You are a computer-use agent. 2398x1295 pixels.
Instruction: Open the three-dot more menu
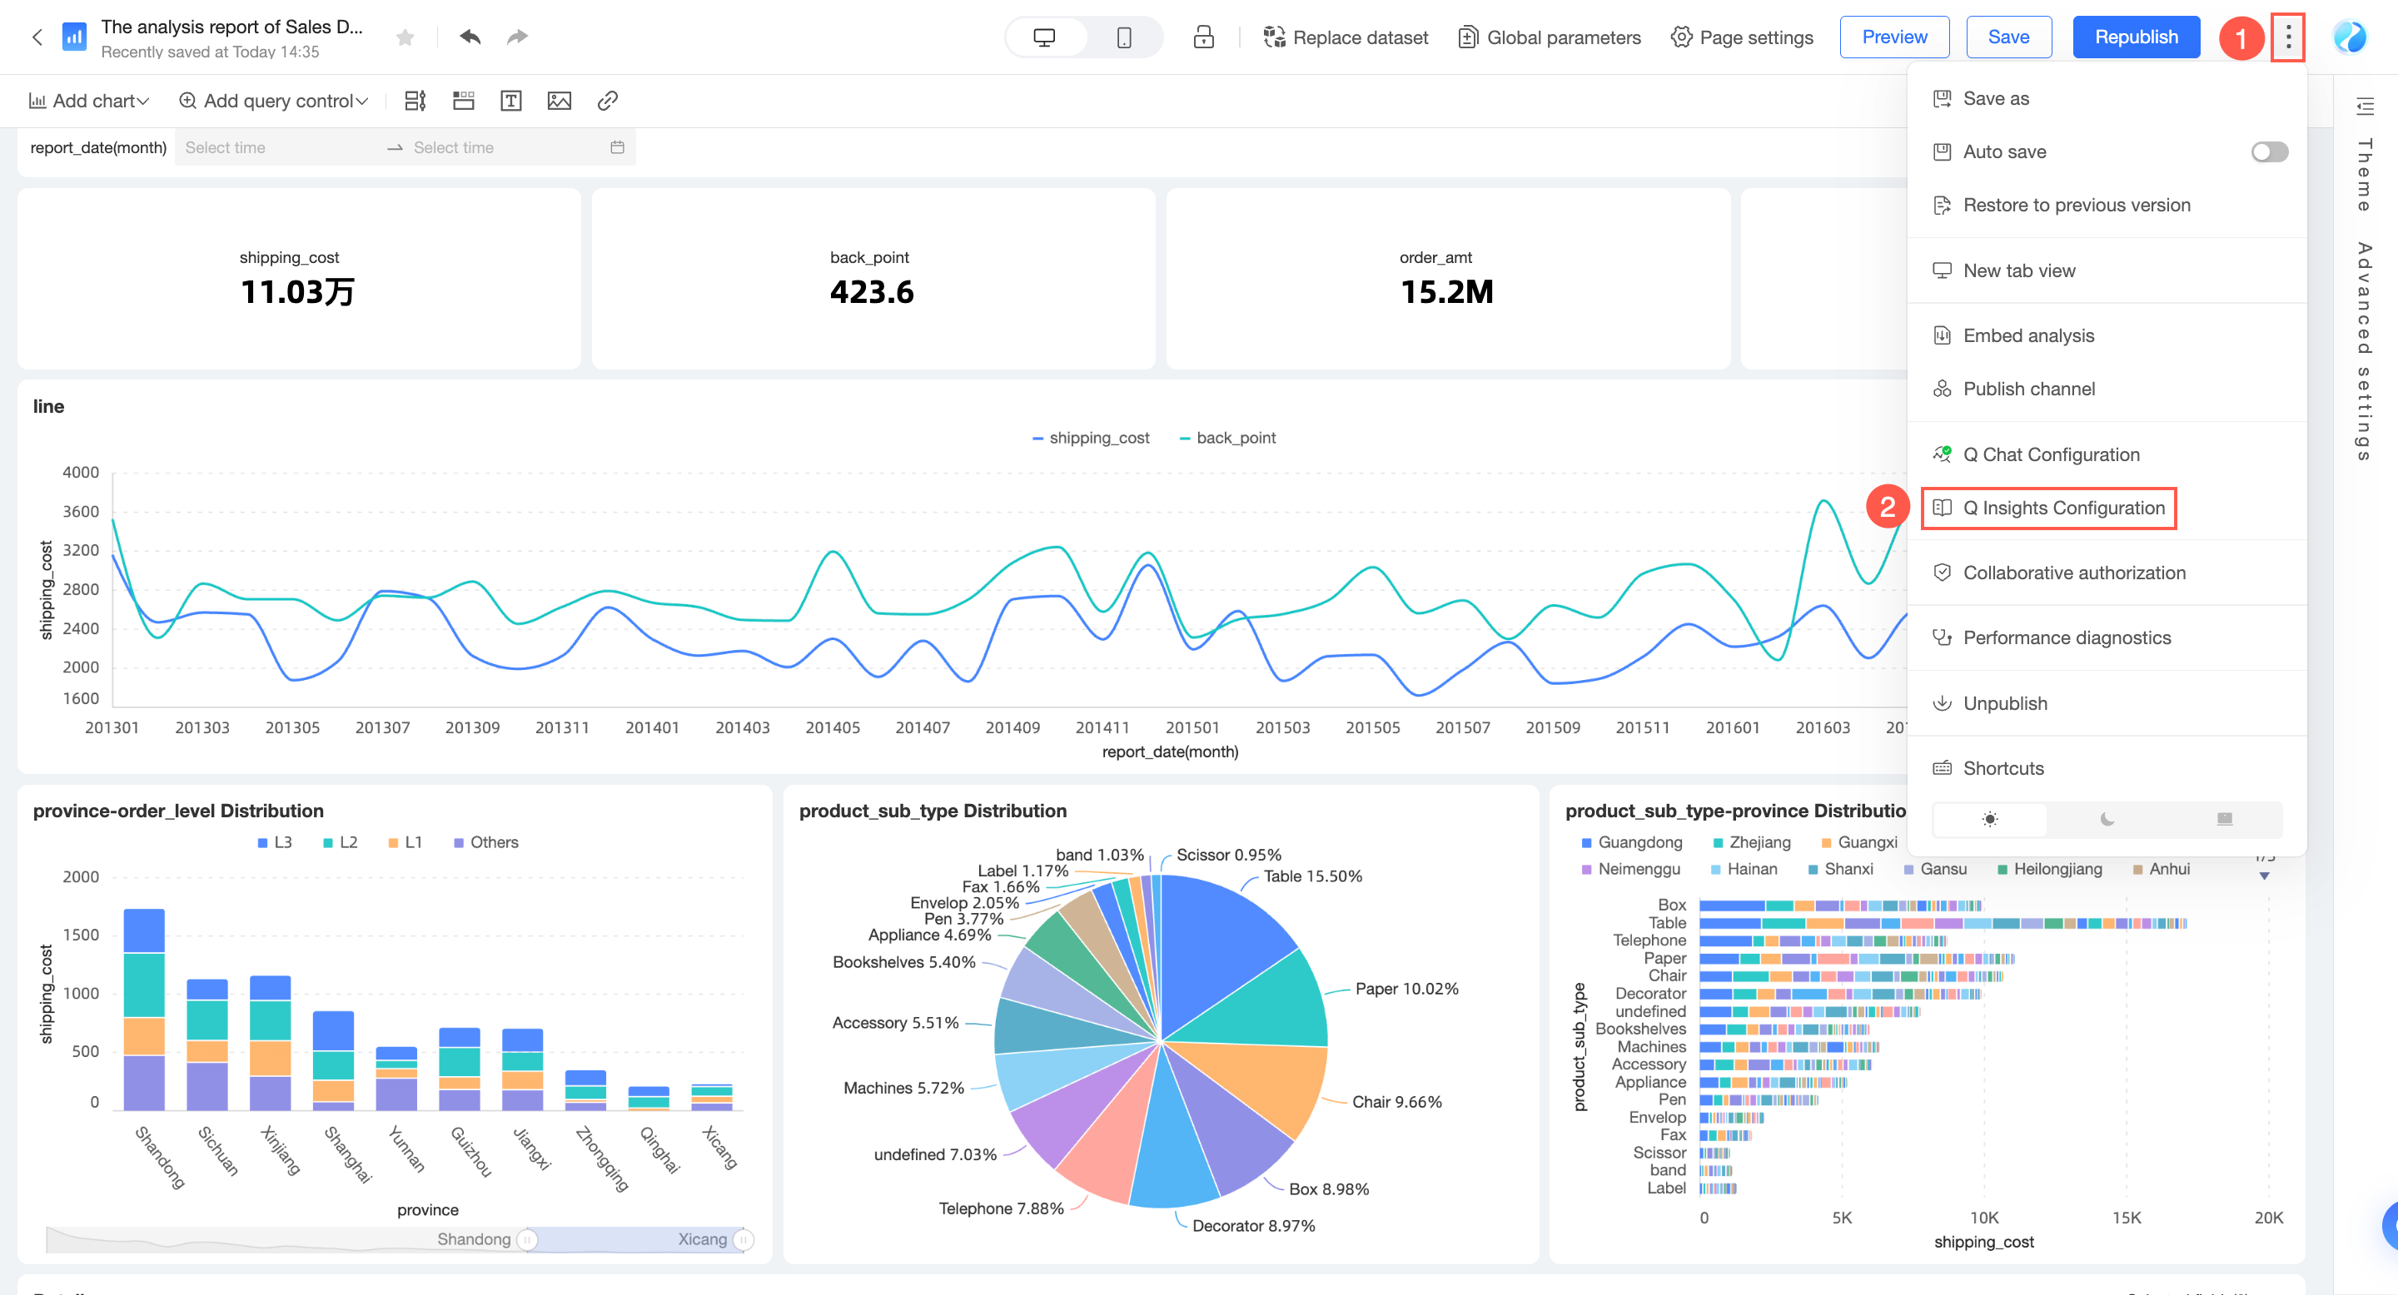2287,37
